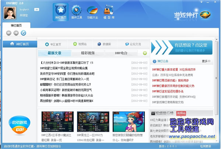The image size is (221, 149).
Task: Switch to the DNF电台 tab
Action: point(121,53)
